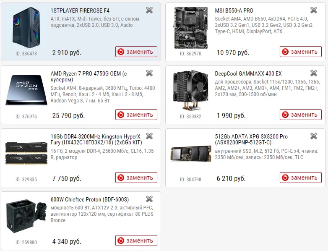View the Chieftec power supply image

point(26,216)
